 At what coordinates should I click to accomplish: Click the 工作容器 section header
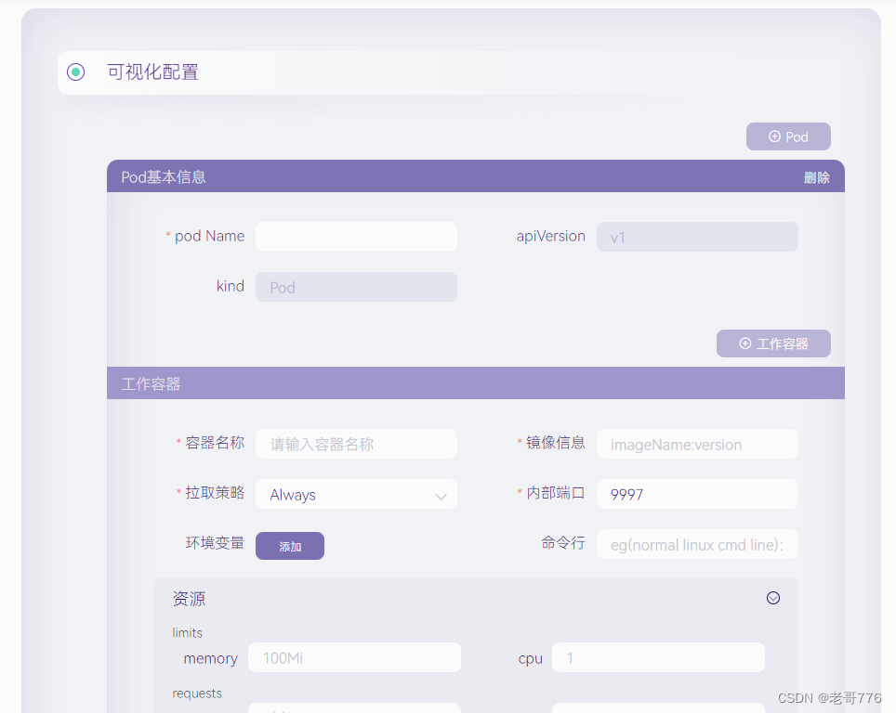click(476, 383)
